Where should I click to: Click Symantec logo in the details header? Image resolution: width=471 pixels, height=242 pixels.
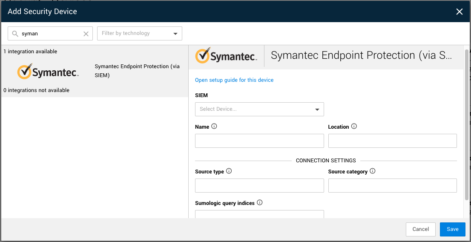click(226, 55)
